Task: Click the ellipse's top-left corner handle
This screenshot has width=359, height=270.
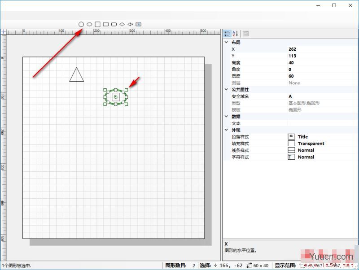Action: tap(105, 90)
